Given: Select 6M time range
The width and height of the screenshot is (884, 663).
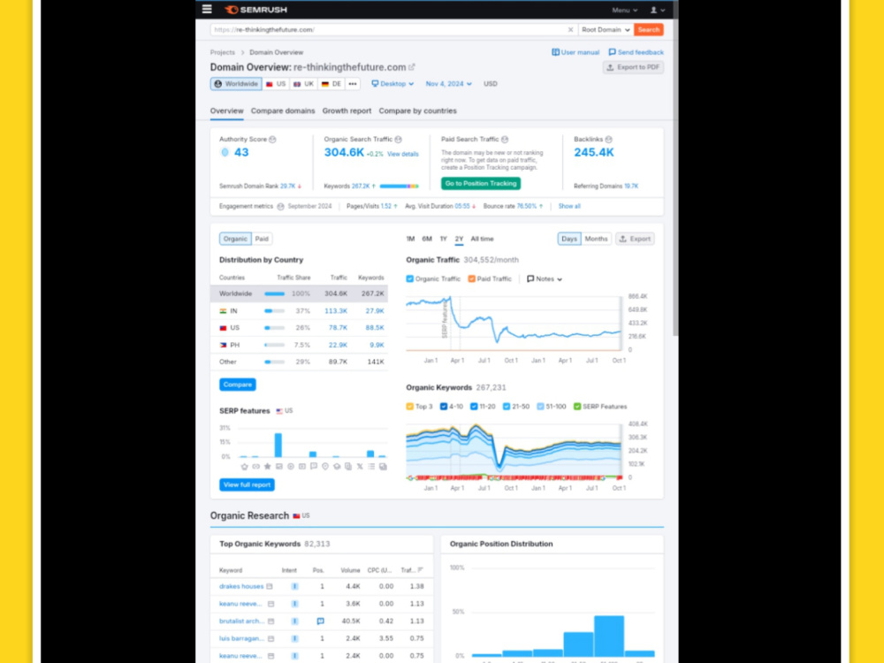Looking at the screenshot, I should (x=427, y=239).
